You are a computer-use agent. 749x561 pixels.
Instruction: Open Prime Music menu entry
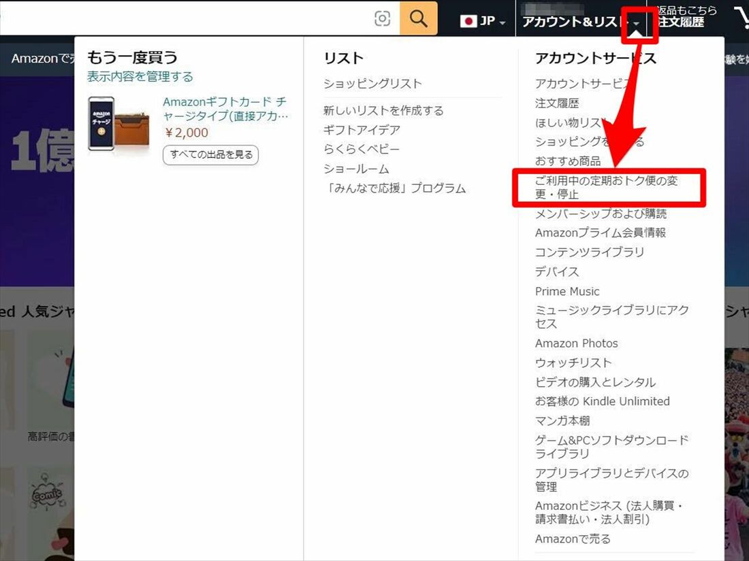click(567, 291)
